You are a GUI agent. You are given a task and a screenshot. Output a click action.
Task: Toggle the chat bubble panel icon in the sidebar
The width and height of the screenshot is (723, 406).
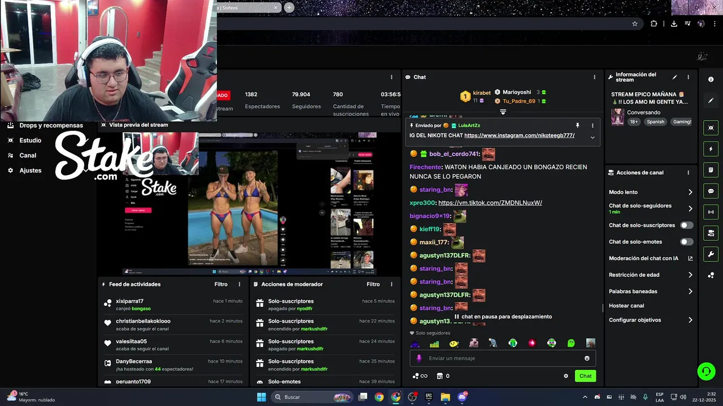click(711, 191)
